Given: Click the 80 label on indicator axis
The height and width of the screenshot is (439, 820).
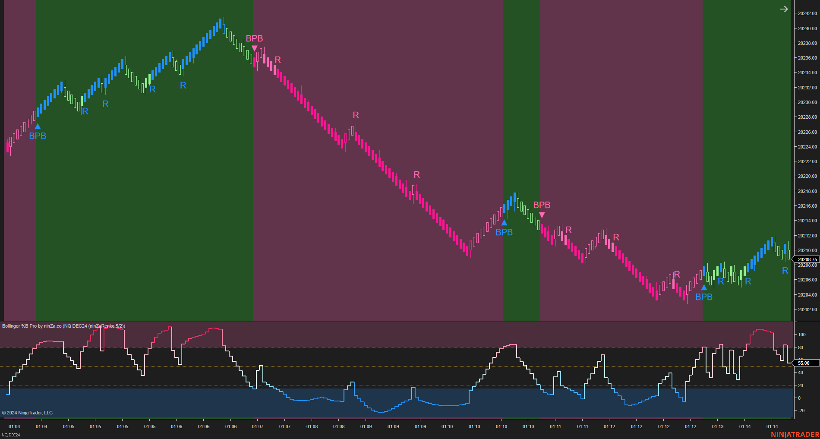Looking at the screenshot, I should (801, 347).
